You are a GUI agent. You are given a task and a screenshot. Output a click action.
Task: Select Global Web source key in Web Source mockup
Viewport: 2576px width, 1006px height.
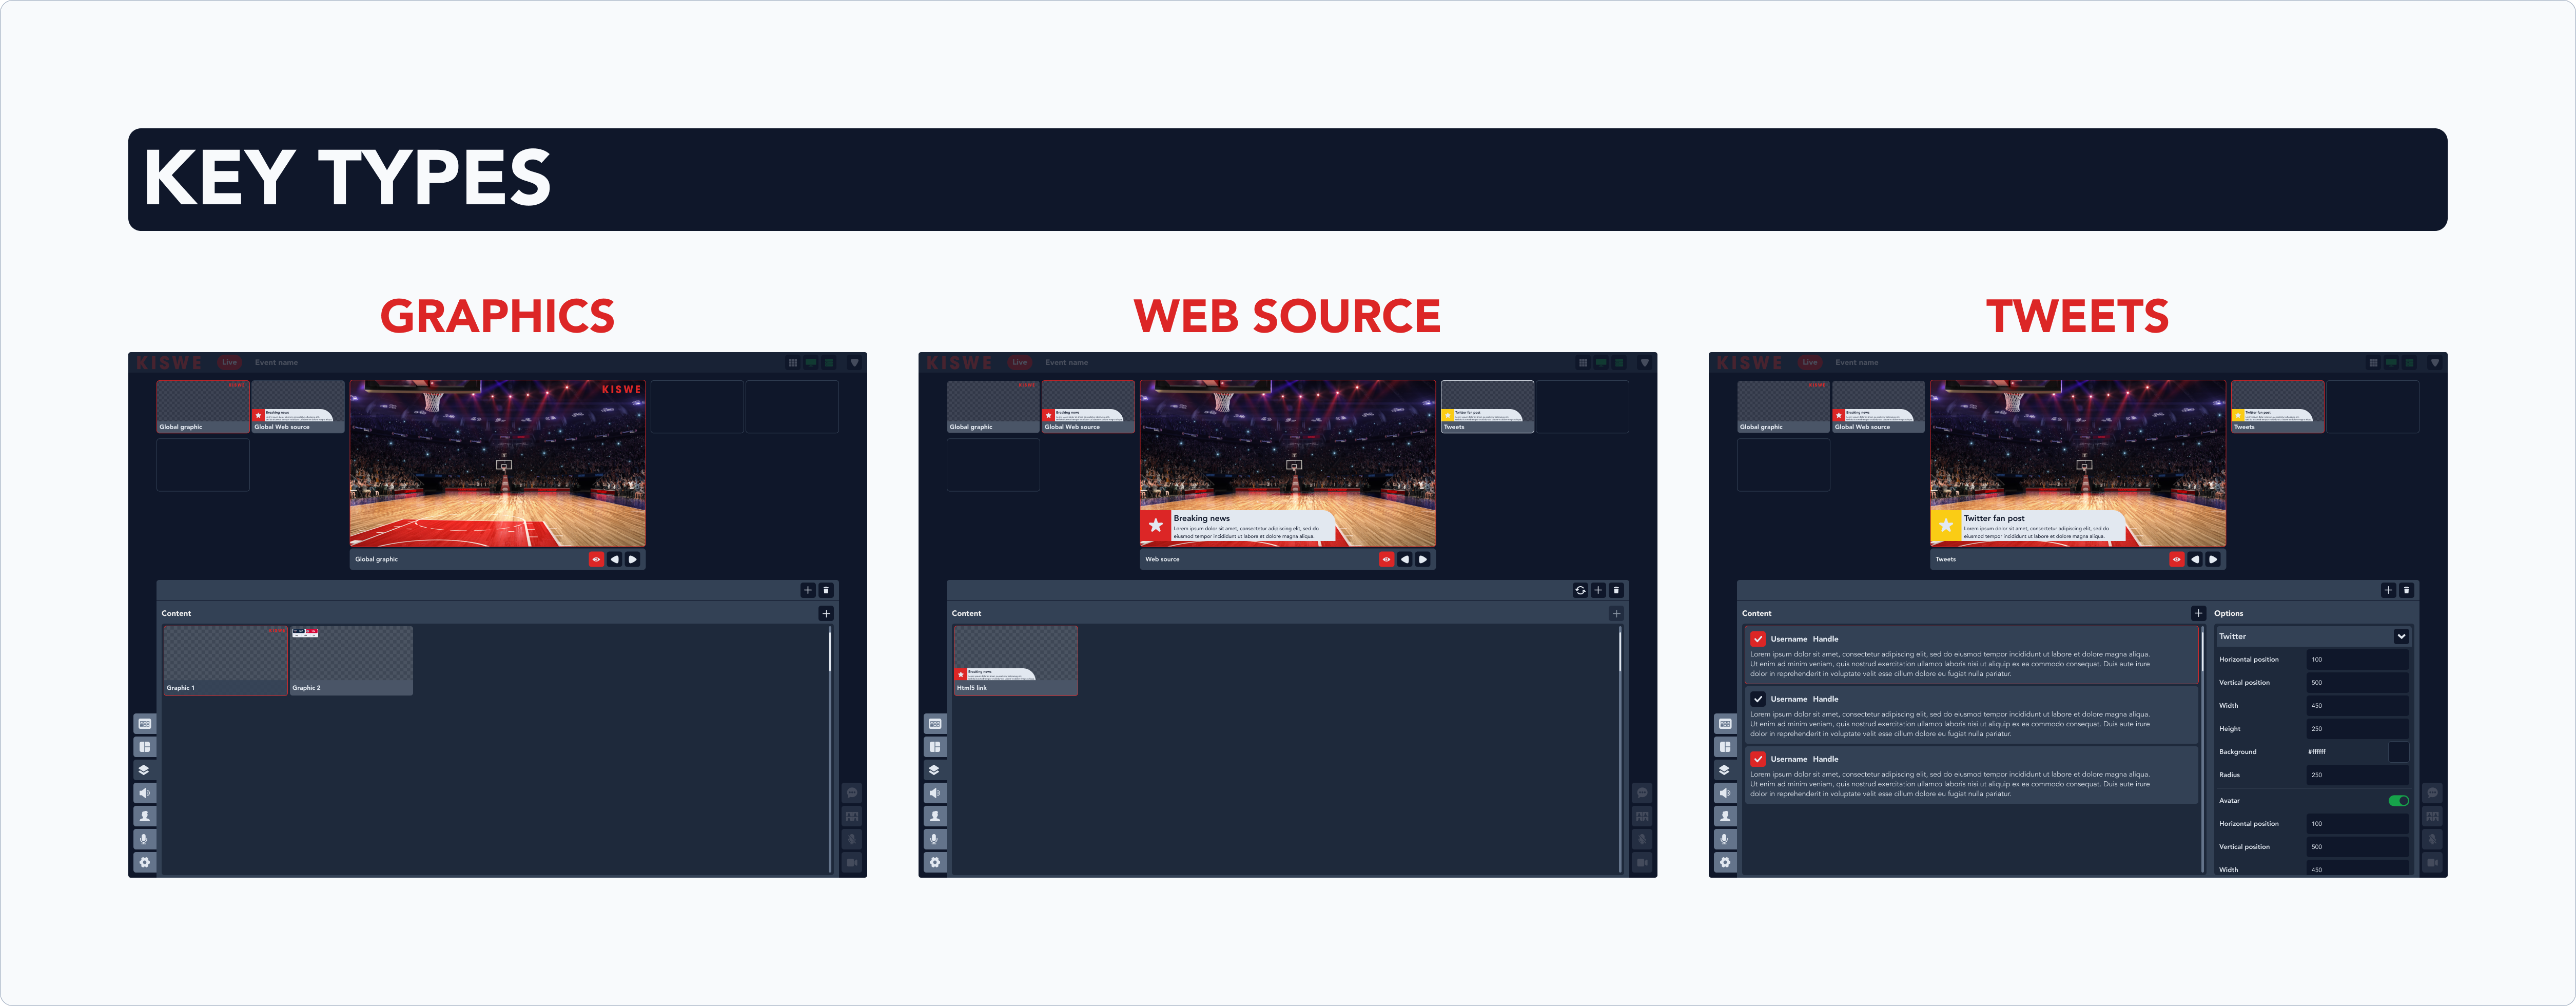coord(1088,406)
